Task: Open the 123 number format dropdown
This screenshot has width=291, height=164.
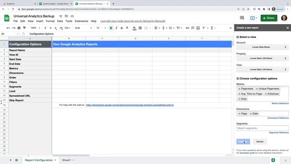Action: tap(67, 28)
